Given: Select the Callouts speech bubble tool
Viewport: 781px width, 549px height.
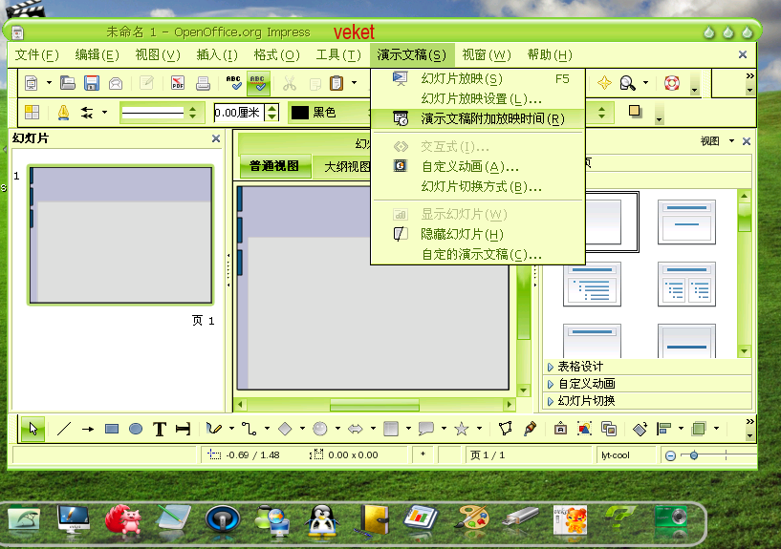Looking at the screenshot, I should pyautogui.click(x=425, y=429).
